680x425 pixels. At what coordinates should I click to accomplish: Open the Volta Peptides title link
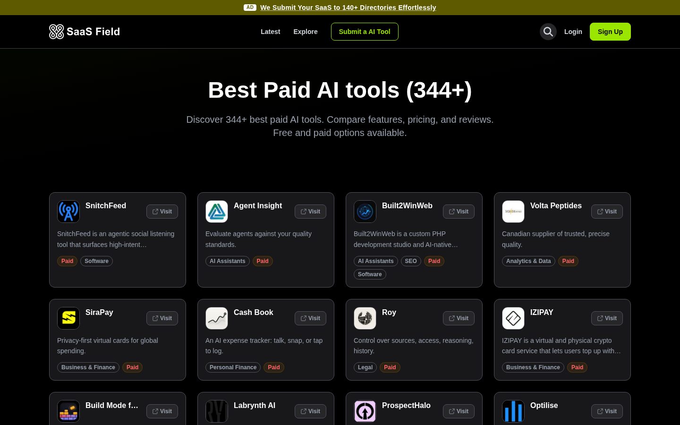click(556, 205)
